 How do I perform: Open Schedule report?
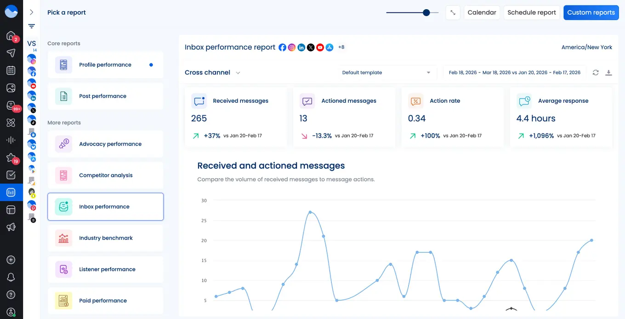pos(531,12)
